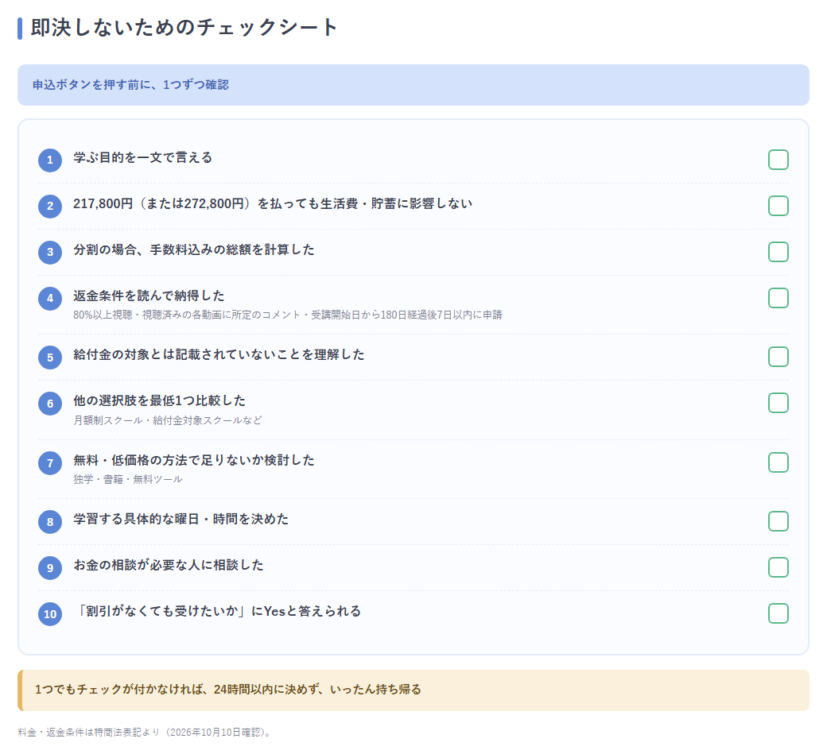The image size is (827, 754).
Task: Click the text 学ぶ目的を一文で言える
Action: [142, 157]
